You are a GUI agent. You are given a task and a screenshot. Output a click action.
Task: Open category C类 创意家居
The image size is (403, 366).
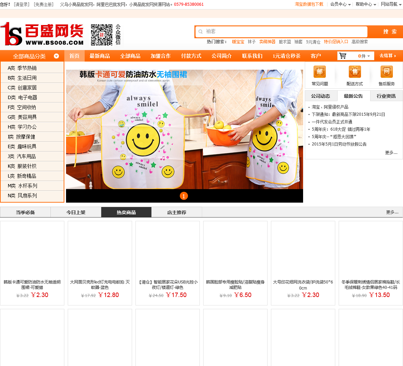coord(32,88)
